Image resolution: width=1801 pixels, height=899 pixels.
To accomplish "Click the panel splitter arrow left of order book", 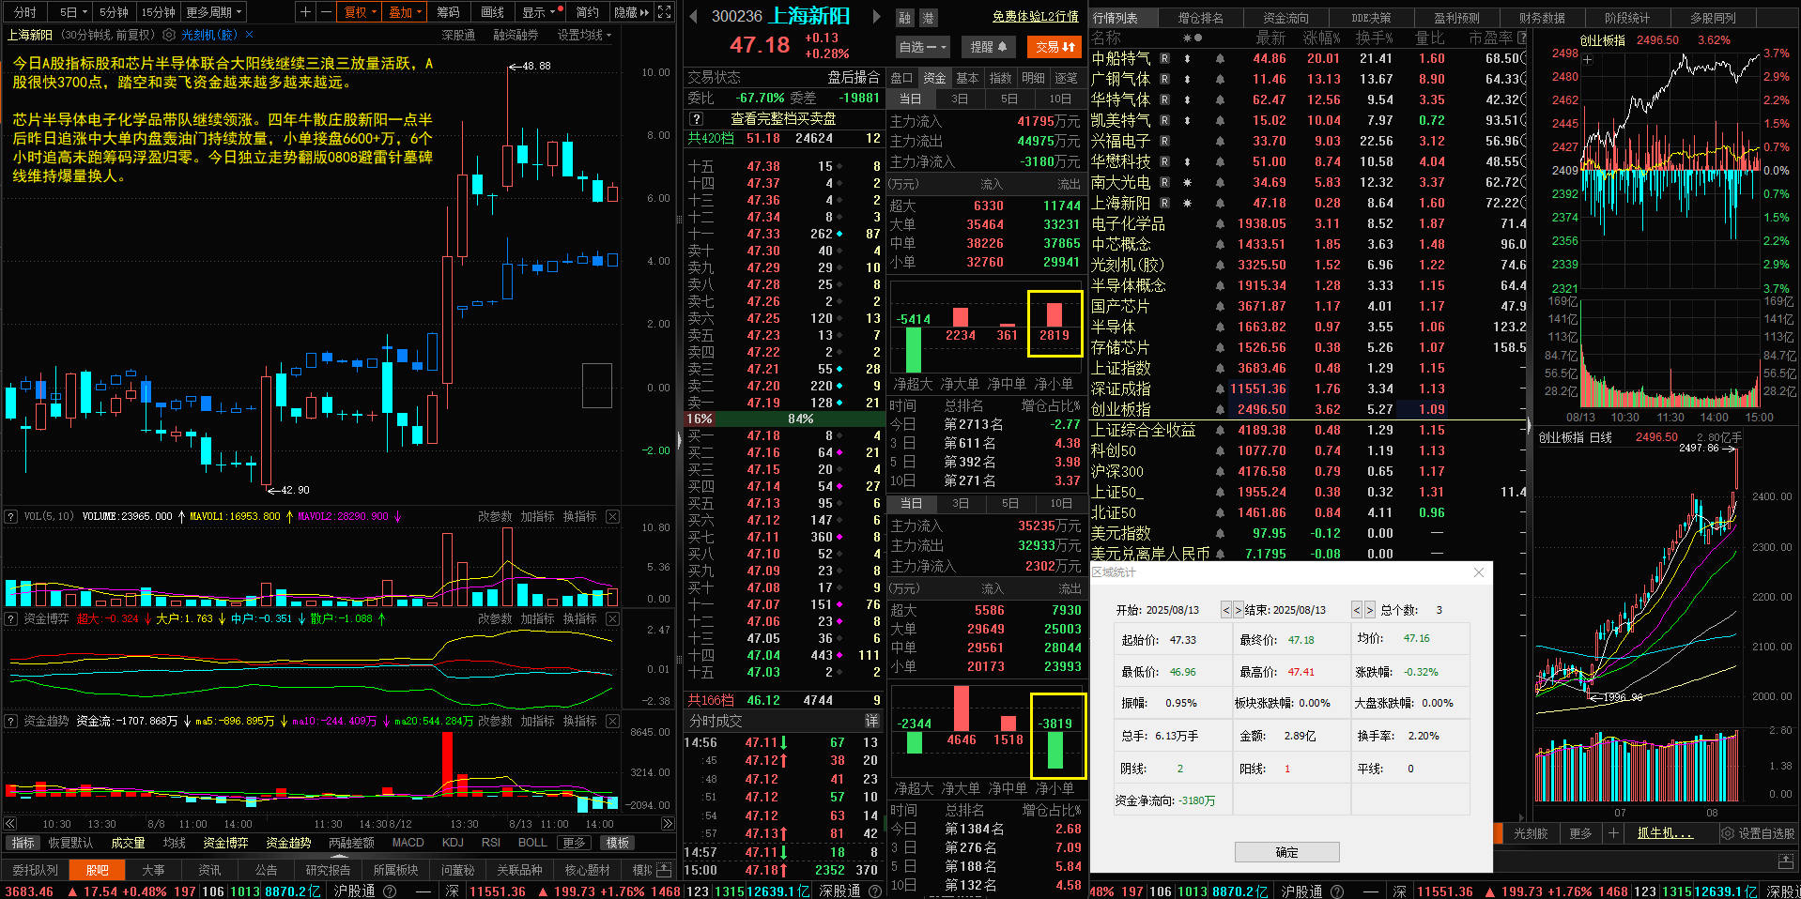I will coord(680,439).
